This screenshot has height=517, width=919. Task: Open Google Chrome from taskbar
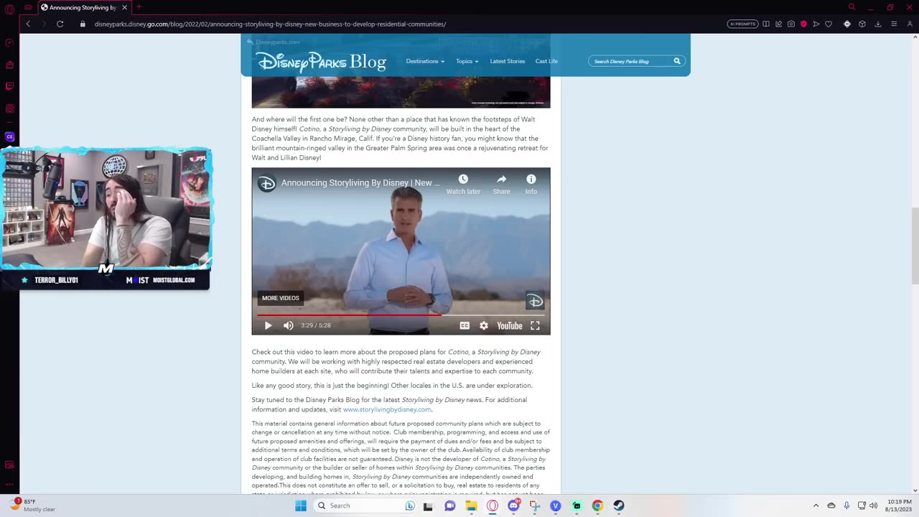point(597,506)
